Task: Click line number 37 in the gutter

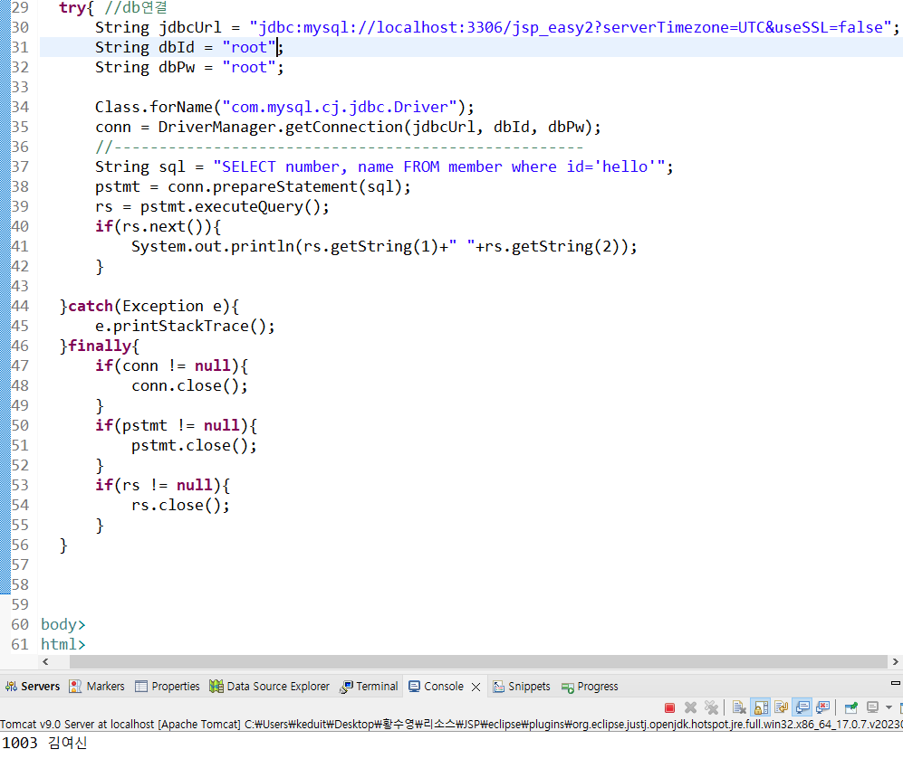Action: click(x=20, y=166)
